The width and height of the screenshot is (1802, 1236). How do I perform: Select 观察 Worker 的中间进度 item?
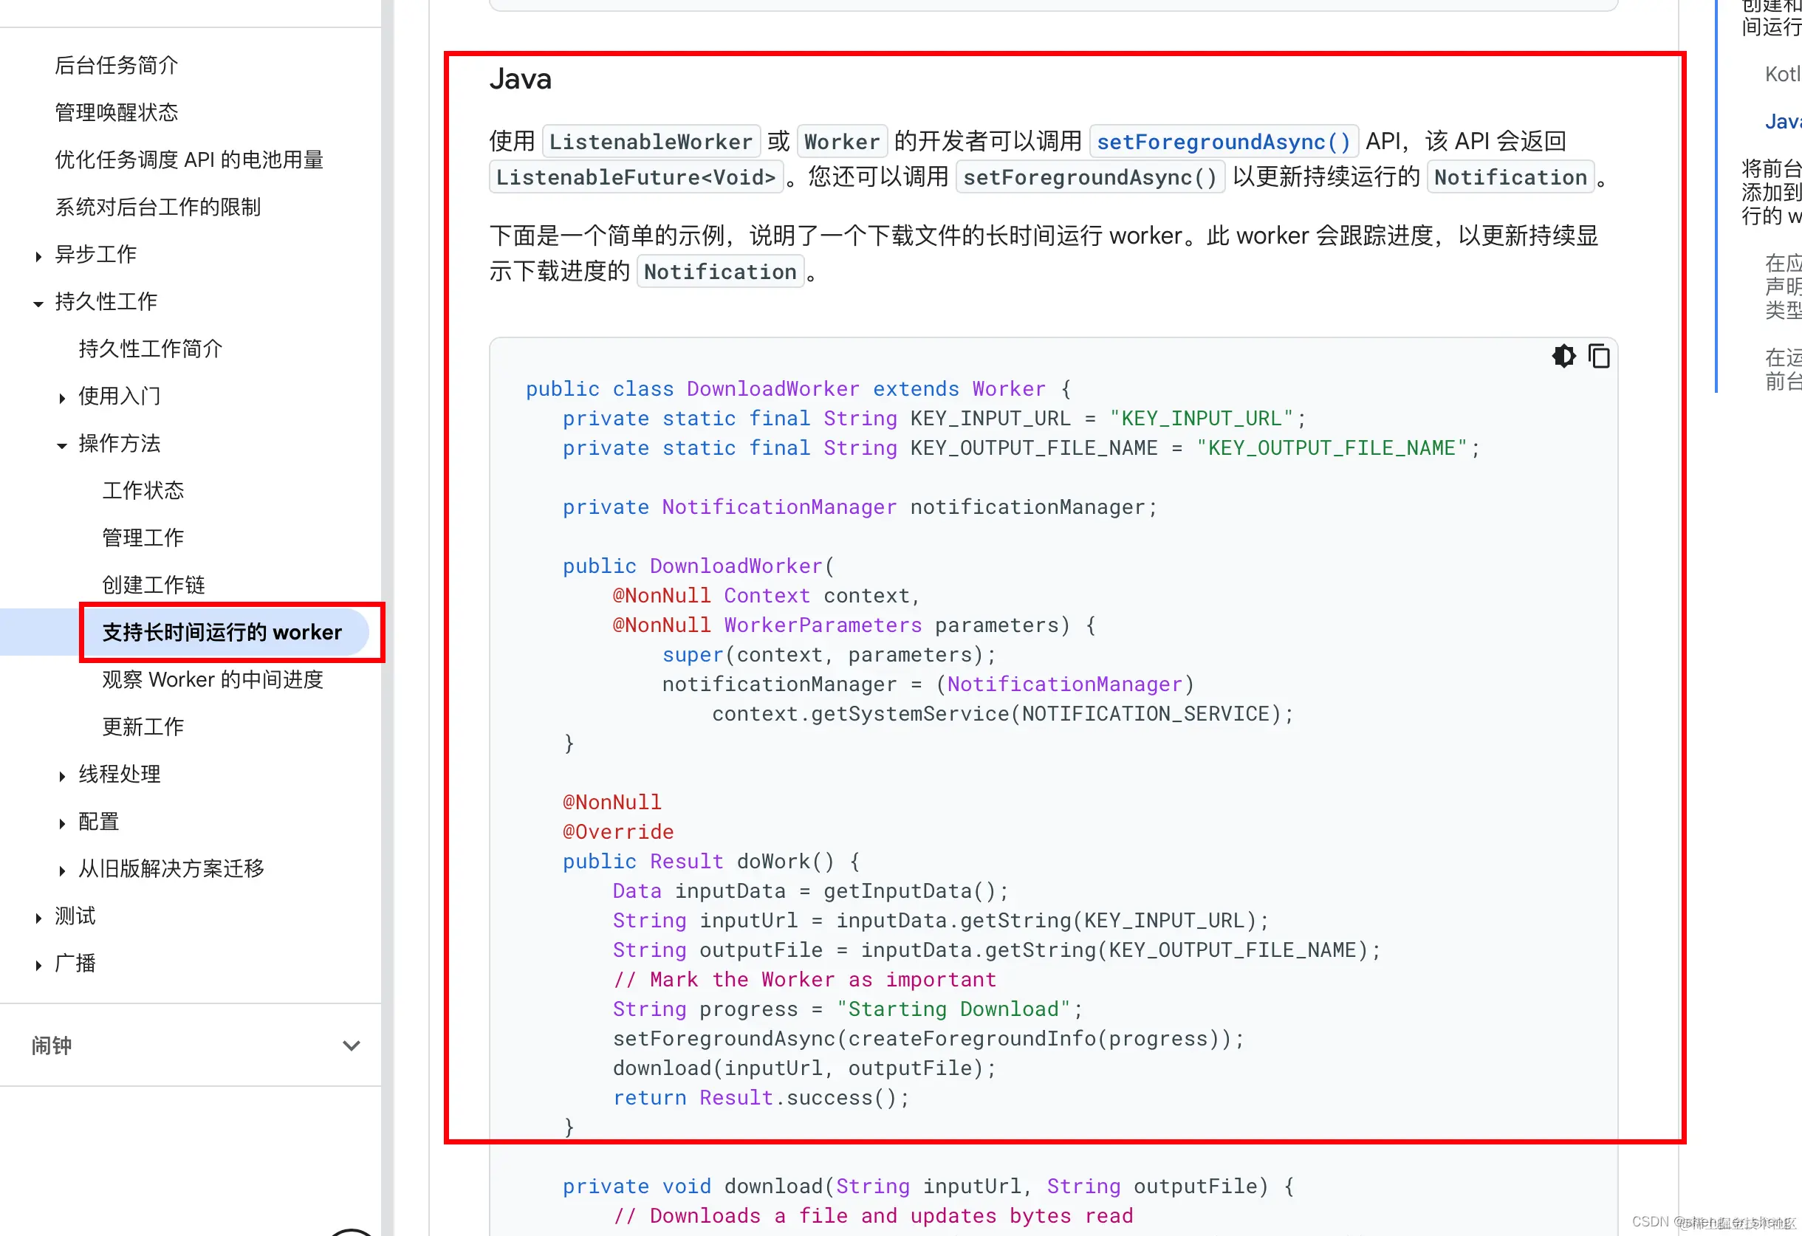point(213,679)
